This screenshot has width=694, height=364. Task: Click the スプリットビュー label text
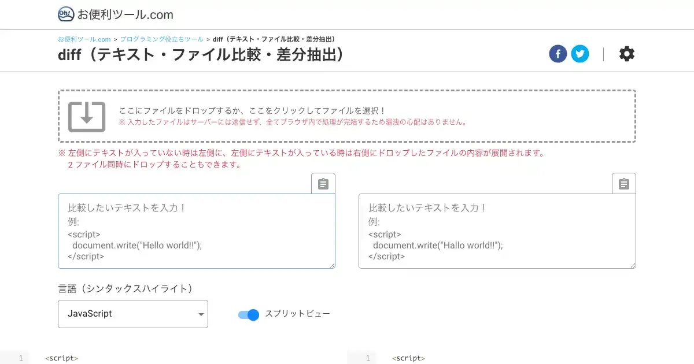(297, 314)
